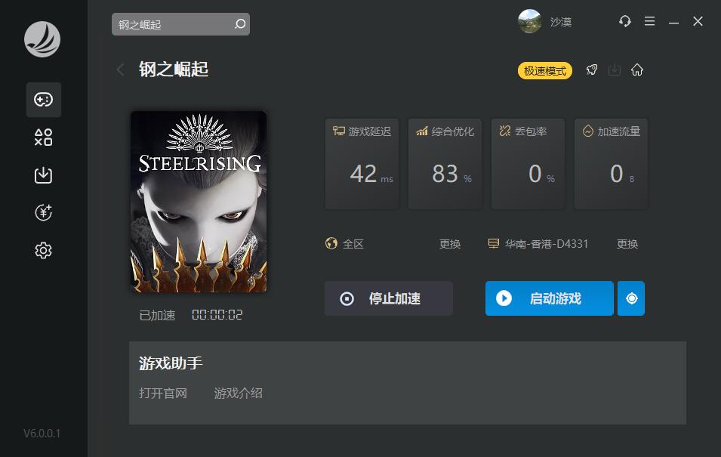Open settings via the gear icon
The width and height of the screenshot is (721, 457).
(x=43, y=250)
